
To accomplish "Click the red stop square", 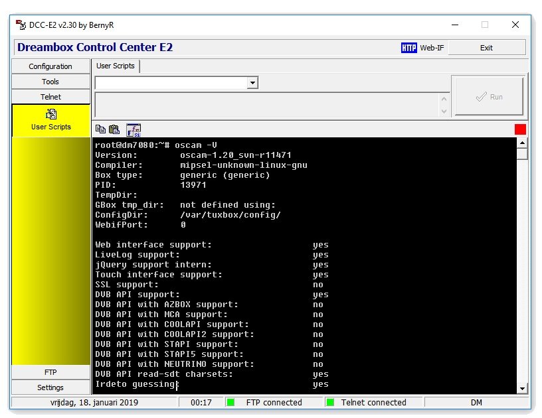I will [520, 129].
